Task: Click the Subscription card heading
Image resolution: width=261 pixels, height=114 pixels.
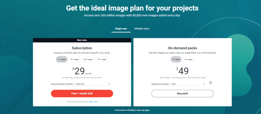Action: [82, 48]
